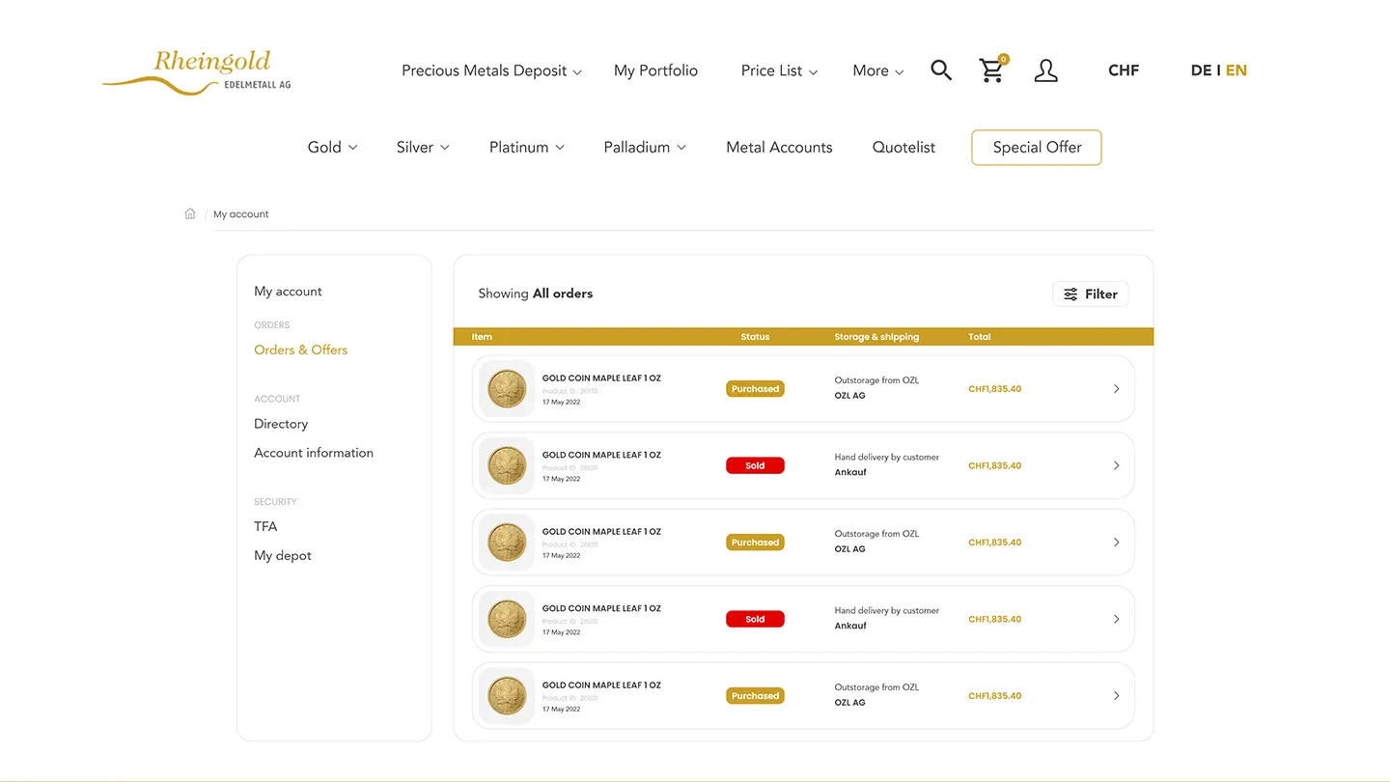1390x782 pixels.
Task: Expand the Platinum category dropdown
Action: tap(526, 147)
